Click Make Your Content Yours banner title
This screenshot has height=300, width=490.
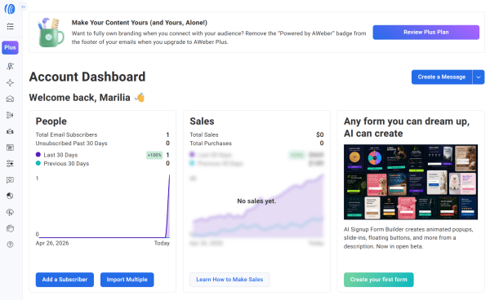click(140, 23)
